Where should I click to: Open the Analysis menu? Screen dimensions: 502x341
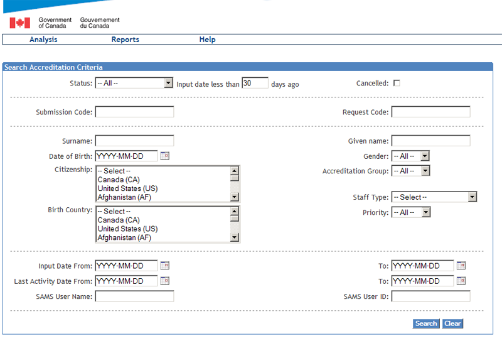43,40
